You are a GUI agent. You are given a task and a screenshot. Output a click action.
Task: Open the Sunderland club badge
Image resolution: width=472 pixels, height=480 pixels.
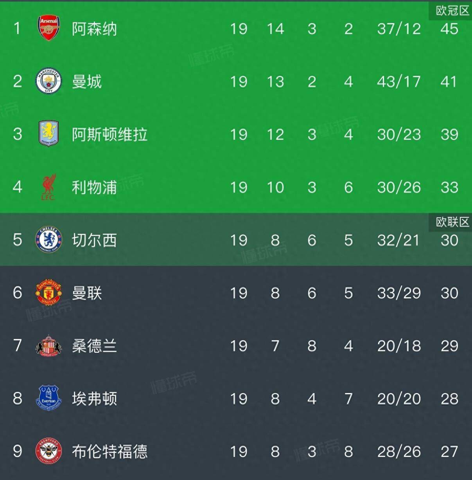tap(48, 345)
